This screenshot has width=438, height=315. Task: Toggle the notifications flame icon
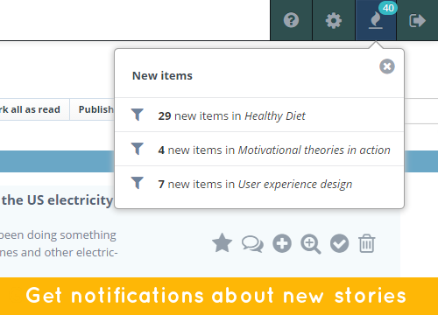coord(376,20)
